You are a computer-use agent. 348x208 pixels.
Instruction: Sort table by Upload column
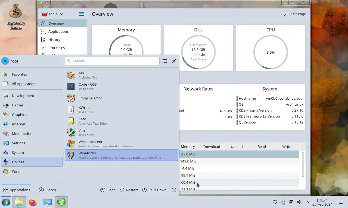tap(237, 147)
